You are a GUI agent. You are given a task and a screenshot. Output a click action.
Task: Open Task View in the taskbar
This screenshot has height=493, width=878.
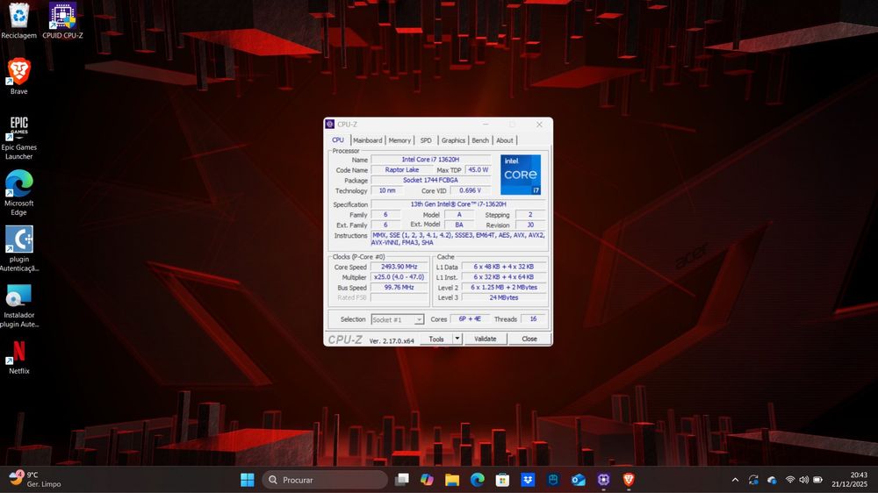point(401,480)
